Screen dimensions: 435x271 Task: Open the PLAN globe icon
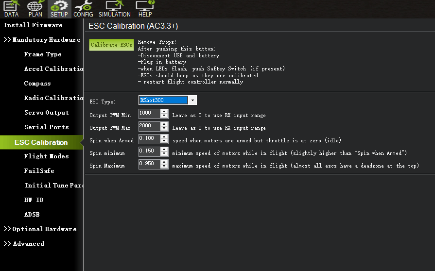pyautogui.click(x=35, y=9)
